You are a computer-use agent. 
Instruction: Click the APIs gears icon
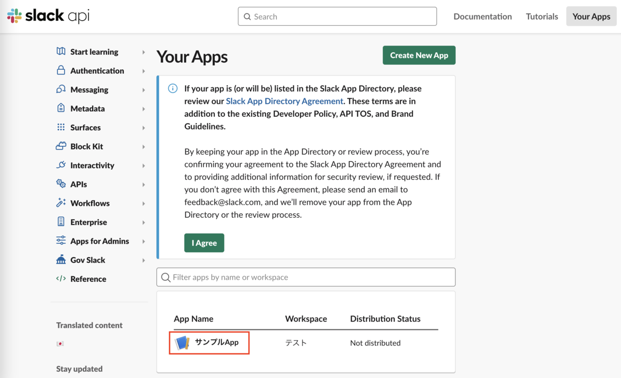61,184
